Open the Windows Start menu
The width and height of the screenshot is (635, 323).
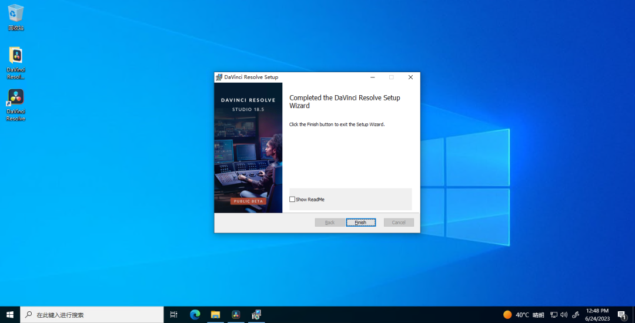10,315
